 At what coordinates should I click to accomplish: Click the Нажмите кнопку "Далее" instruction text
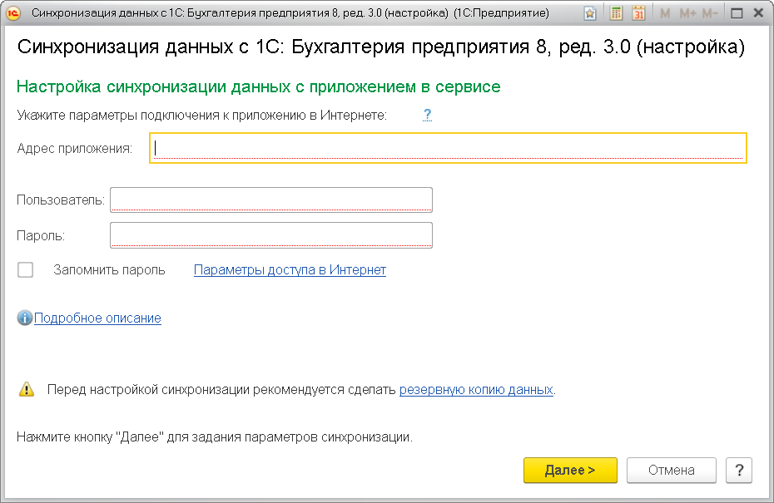(x=214, y=437)
